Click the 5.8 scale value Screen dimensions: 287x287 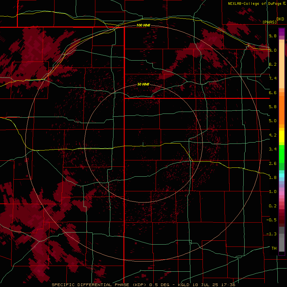[x=273, y=107]
